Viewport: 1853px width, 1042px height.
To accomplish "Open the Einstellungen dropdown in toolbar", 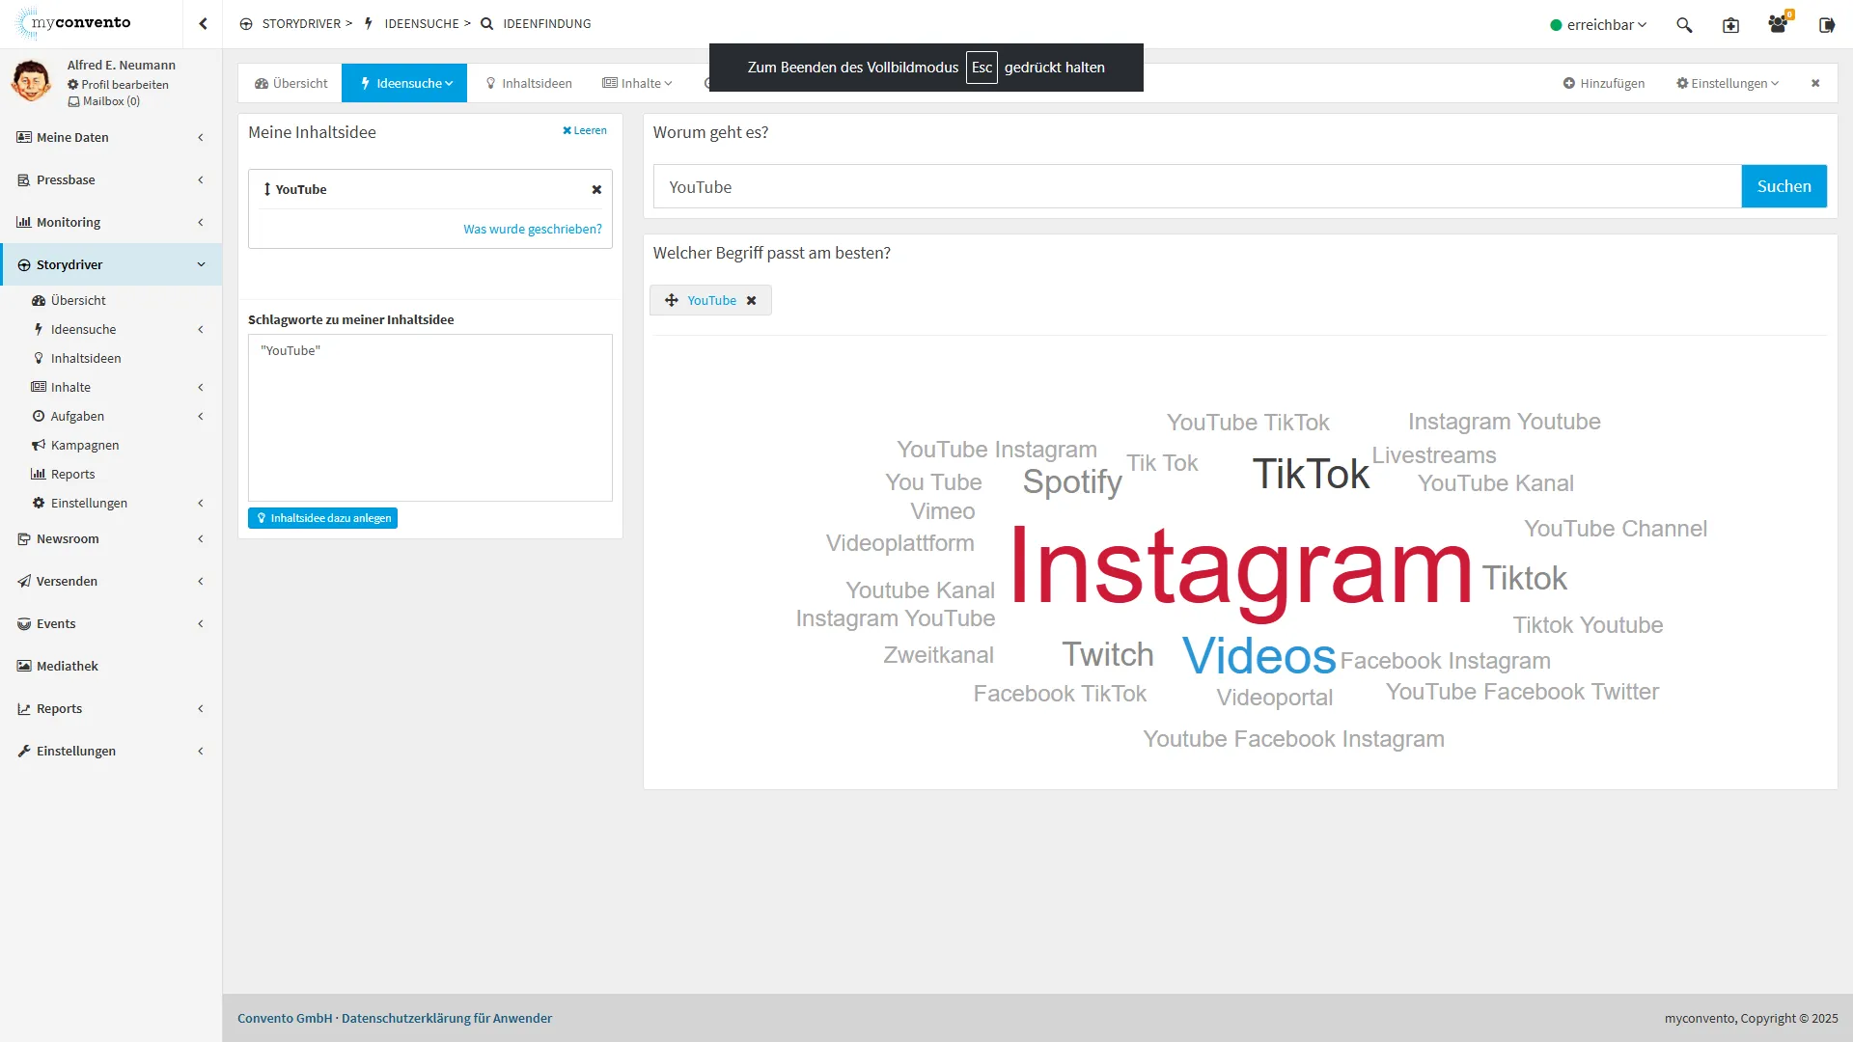I will (x=1728, y=84).
